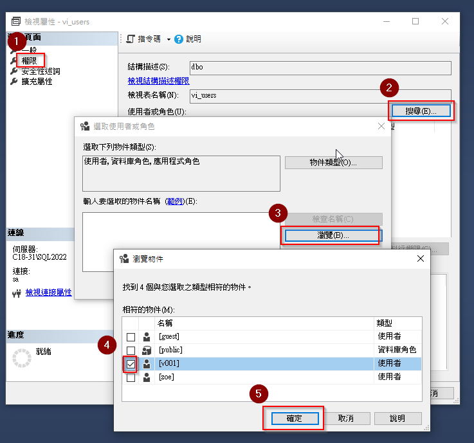Select the [zoe] name cell
This screenshot has width=474, height=443.
click(x=264, y=377)
